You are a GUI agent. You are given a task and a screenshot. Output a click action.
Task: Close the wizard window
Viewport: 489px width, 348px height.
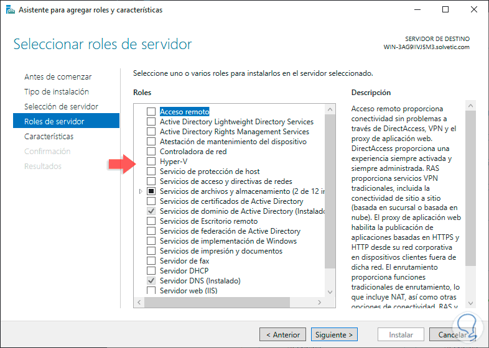[x=473, y=10]
